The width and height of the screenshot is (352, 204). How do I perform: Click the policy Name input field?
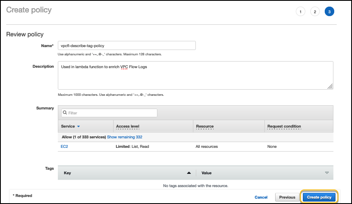[x=126, y=45]
